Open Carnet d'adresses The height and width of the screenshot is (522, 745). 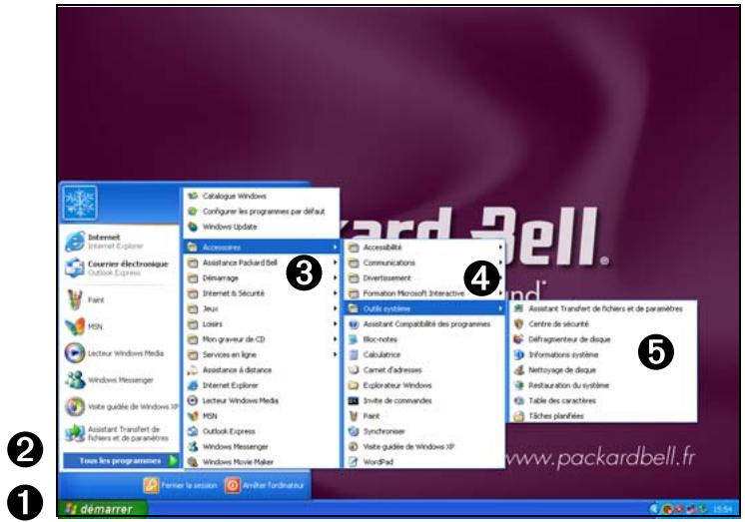click(x=424, y=370)
